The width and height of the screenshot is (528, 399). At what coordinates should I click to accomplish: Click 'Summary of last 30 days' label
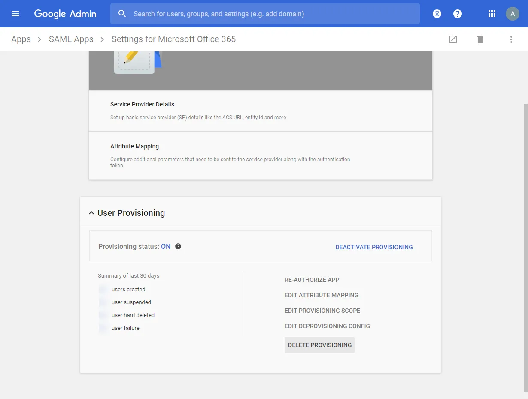[129, 276]
